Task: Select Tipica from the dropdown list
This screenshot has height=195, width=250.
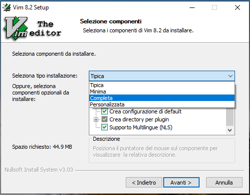Action: pos(162,85)
